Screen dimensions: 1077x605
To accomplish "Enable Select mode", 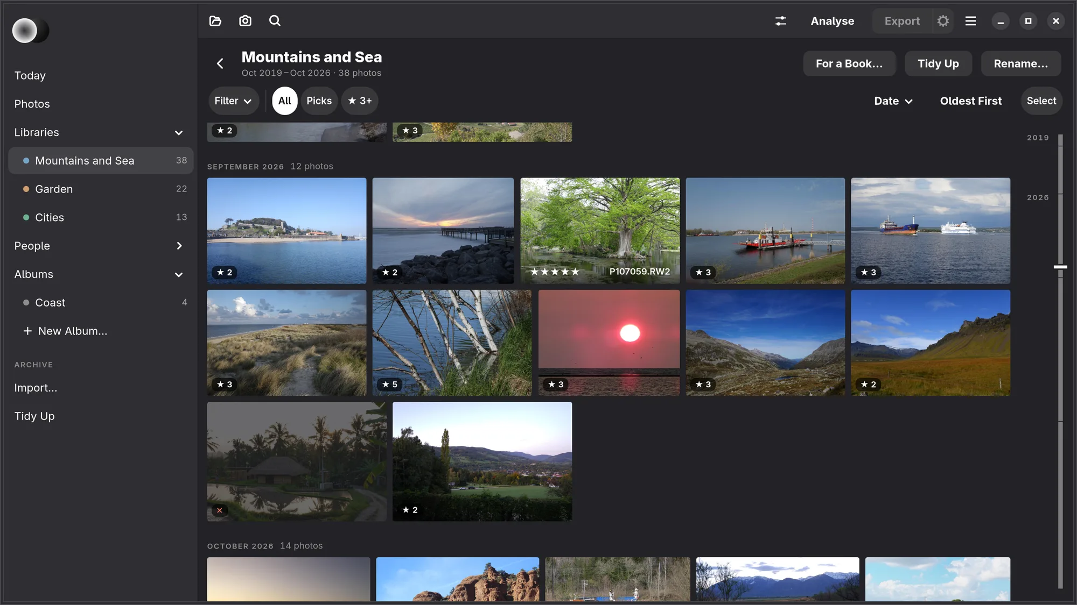I will (1041, 101).
